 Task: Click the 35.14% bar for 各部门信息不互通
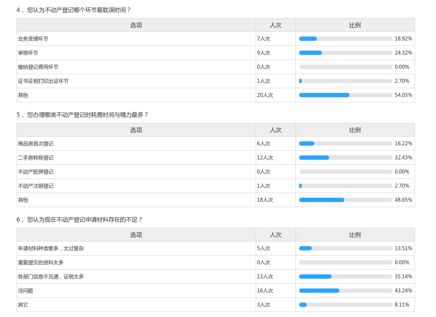point(345,277)
